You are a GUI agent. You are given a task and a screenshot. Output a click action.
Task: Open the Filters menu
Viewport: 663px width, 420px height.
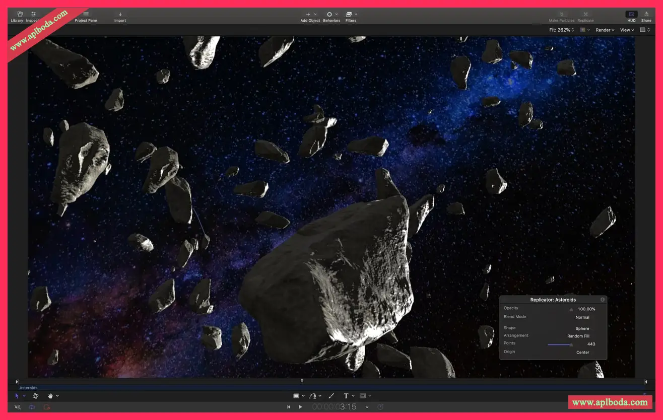(351, 17)
